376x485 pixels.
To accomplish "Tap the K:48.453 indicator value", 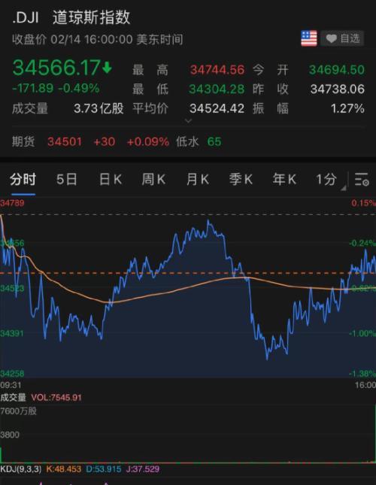I will point(64,469).
